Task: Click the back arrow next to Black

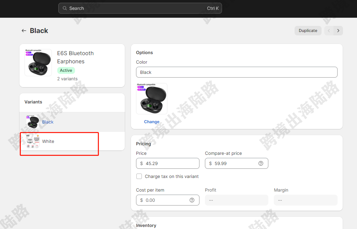Action: pos(24,31)
